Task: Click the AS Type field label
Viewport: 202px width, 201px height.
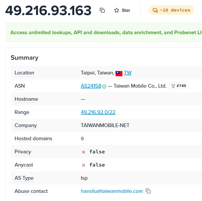Action: [24, 178]
